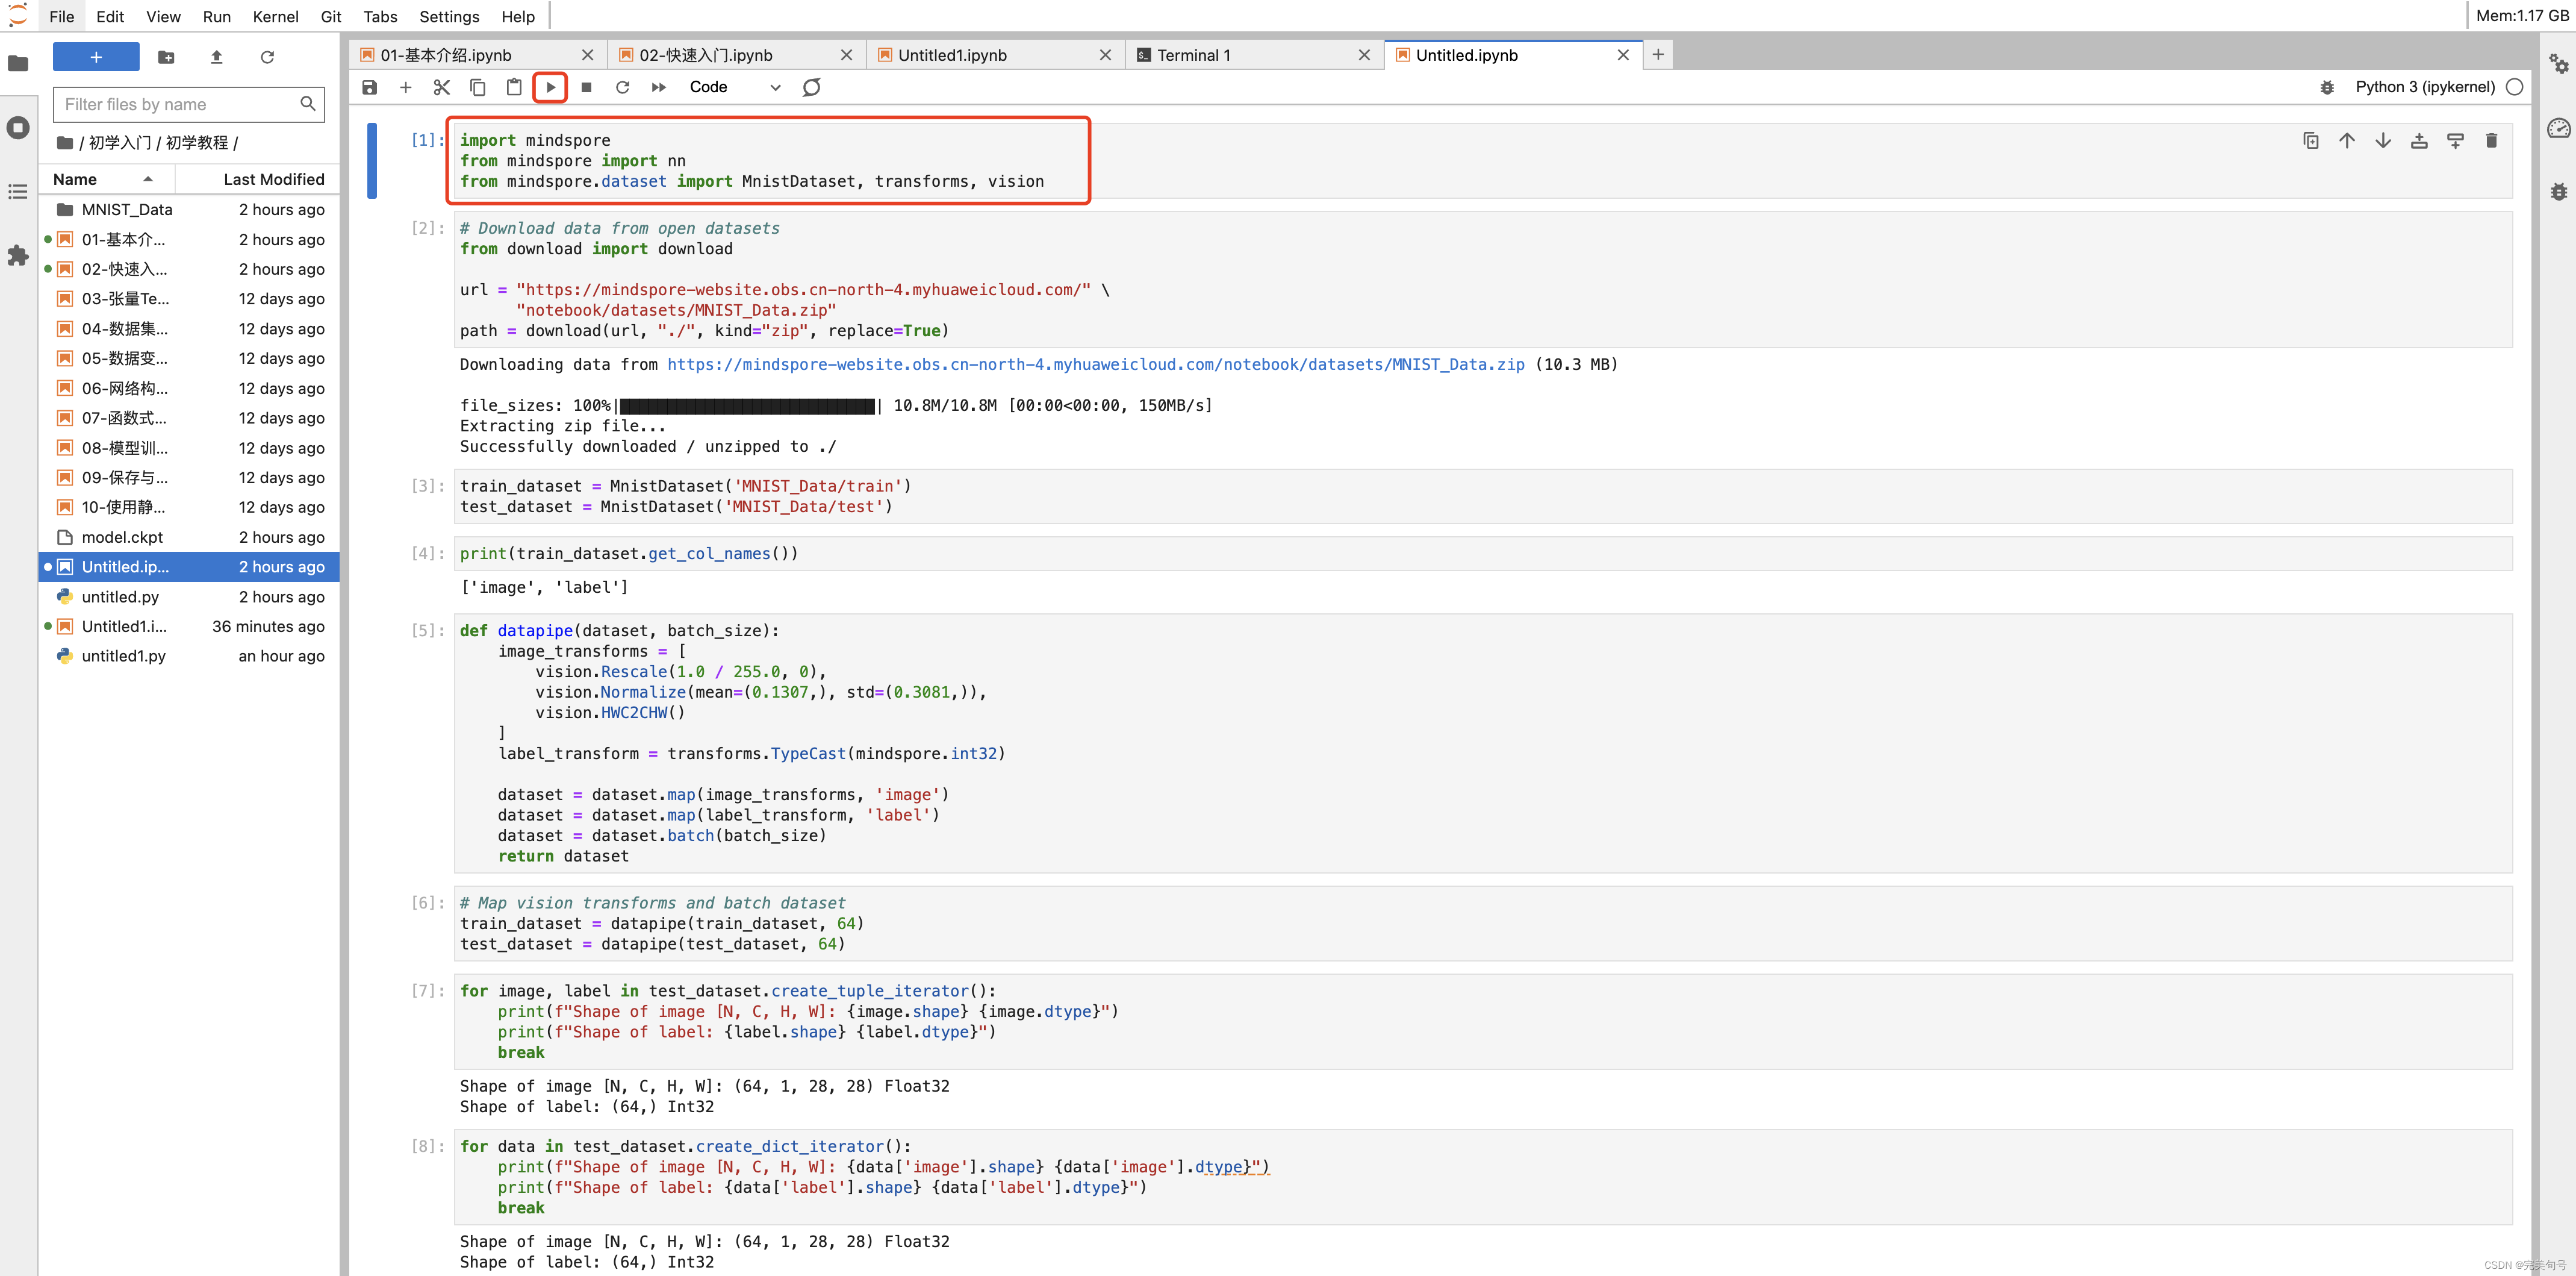Restart kernel and run all cells icon

tap(659, 87)
